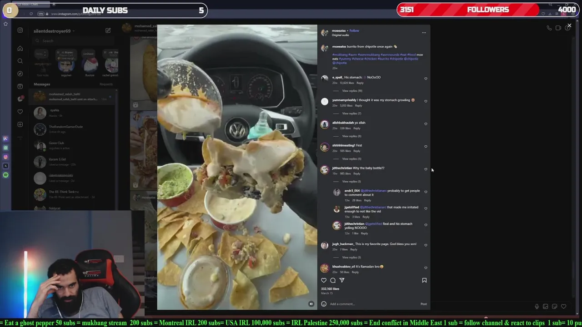Switch to the Requests tab
Viewport: 582px width, 327px height.
[106, 84]
